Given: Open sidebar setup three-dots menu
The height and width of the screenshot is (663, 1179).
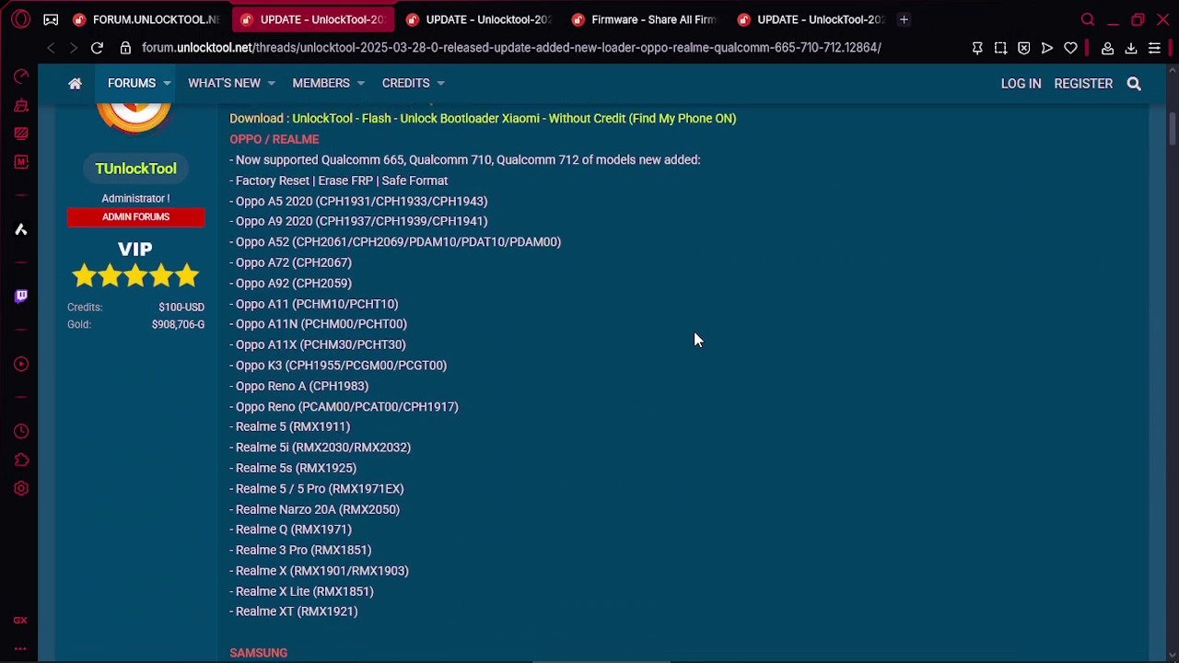Looking at the screenshot, I should (x=20, y=648).
